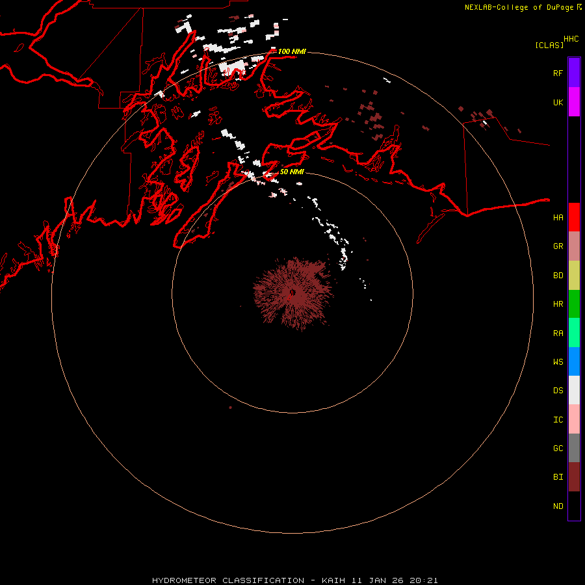Click the BI brown legend swatch

(574, 477)
